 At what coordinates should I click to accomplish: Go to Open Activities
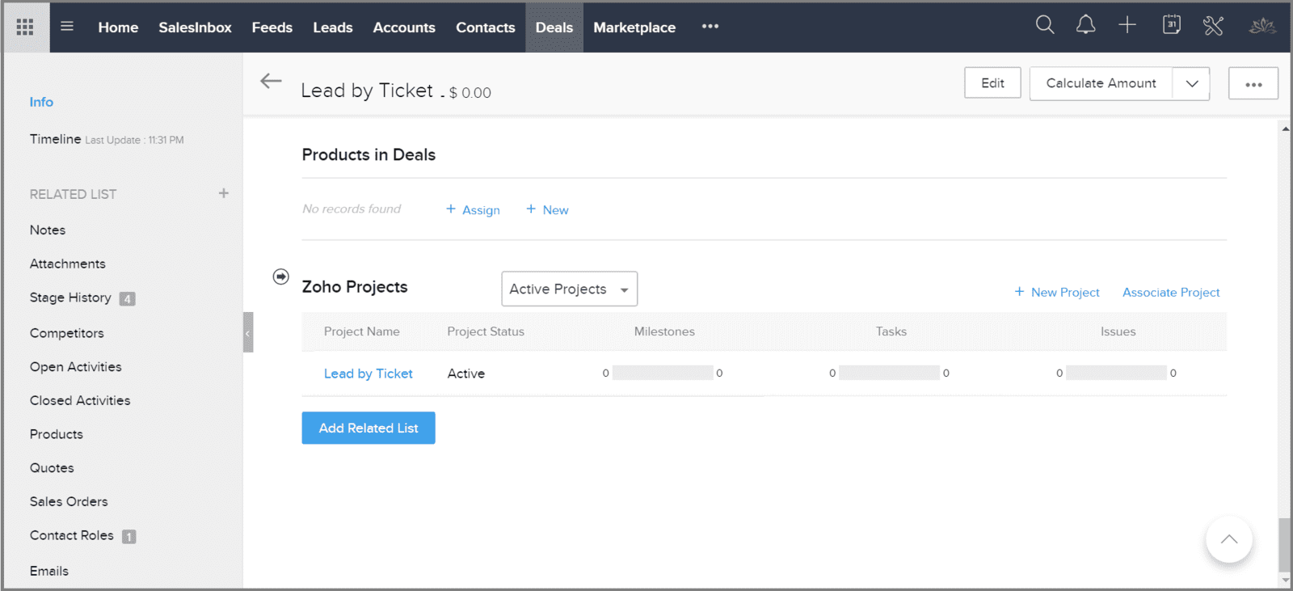tap(76, 366)
